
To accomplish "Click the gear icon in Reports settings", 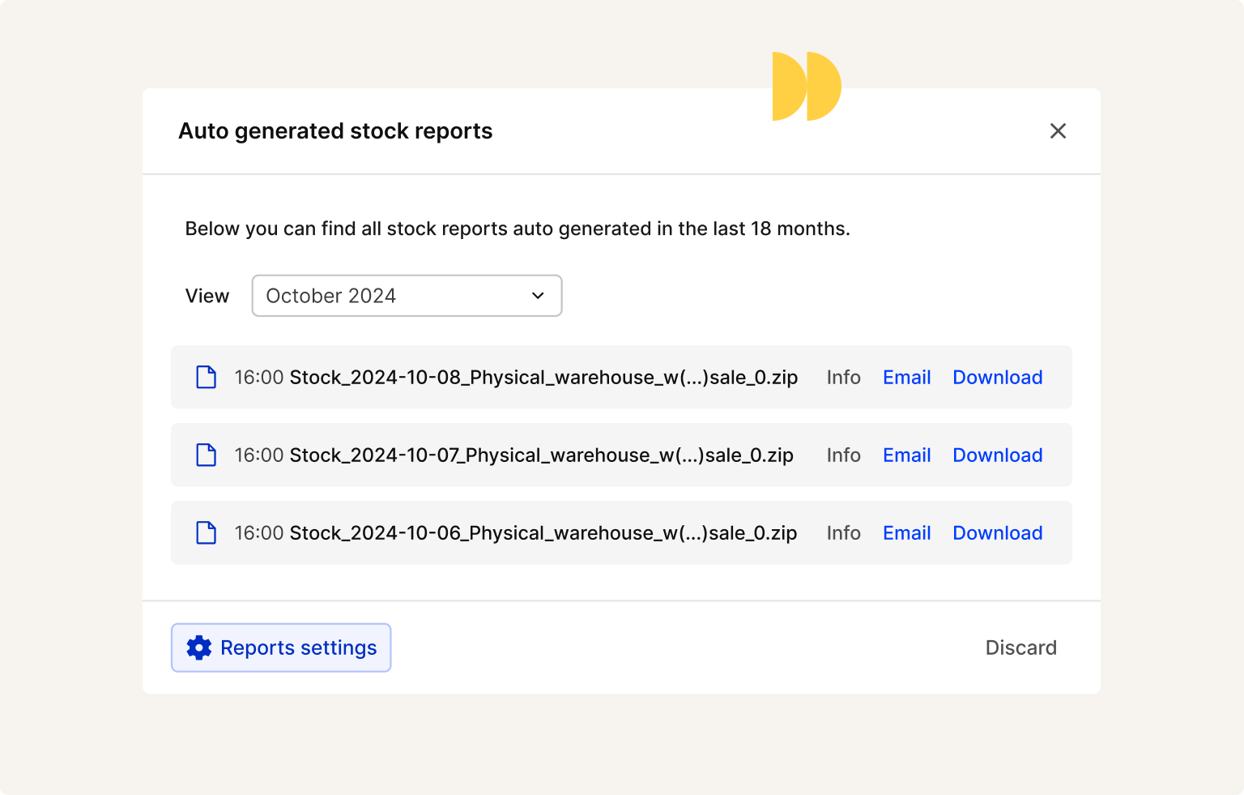I will coord(199,648).
